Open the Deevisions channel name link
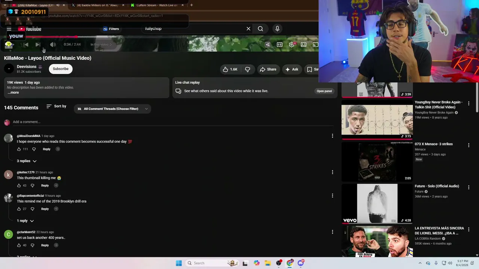479x269 pixels. (27, 67)
